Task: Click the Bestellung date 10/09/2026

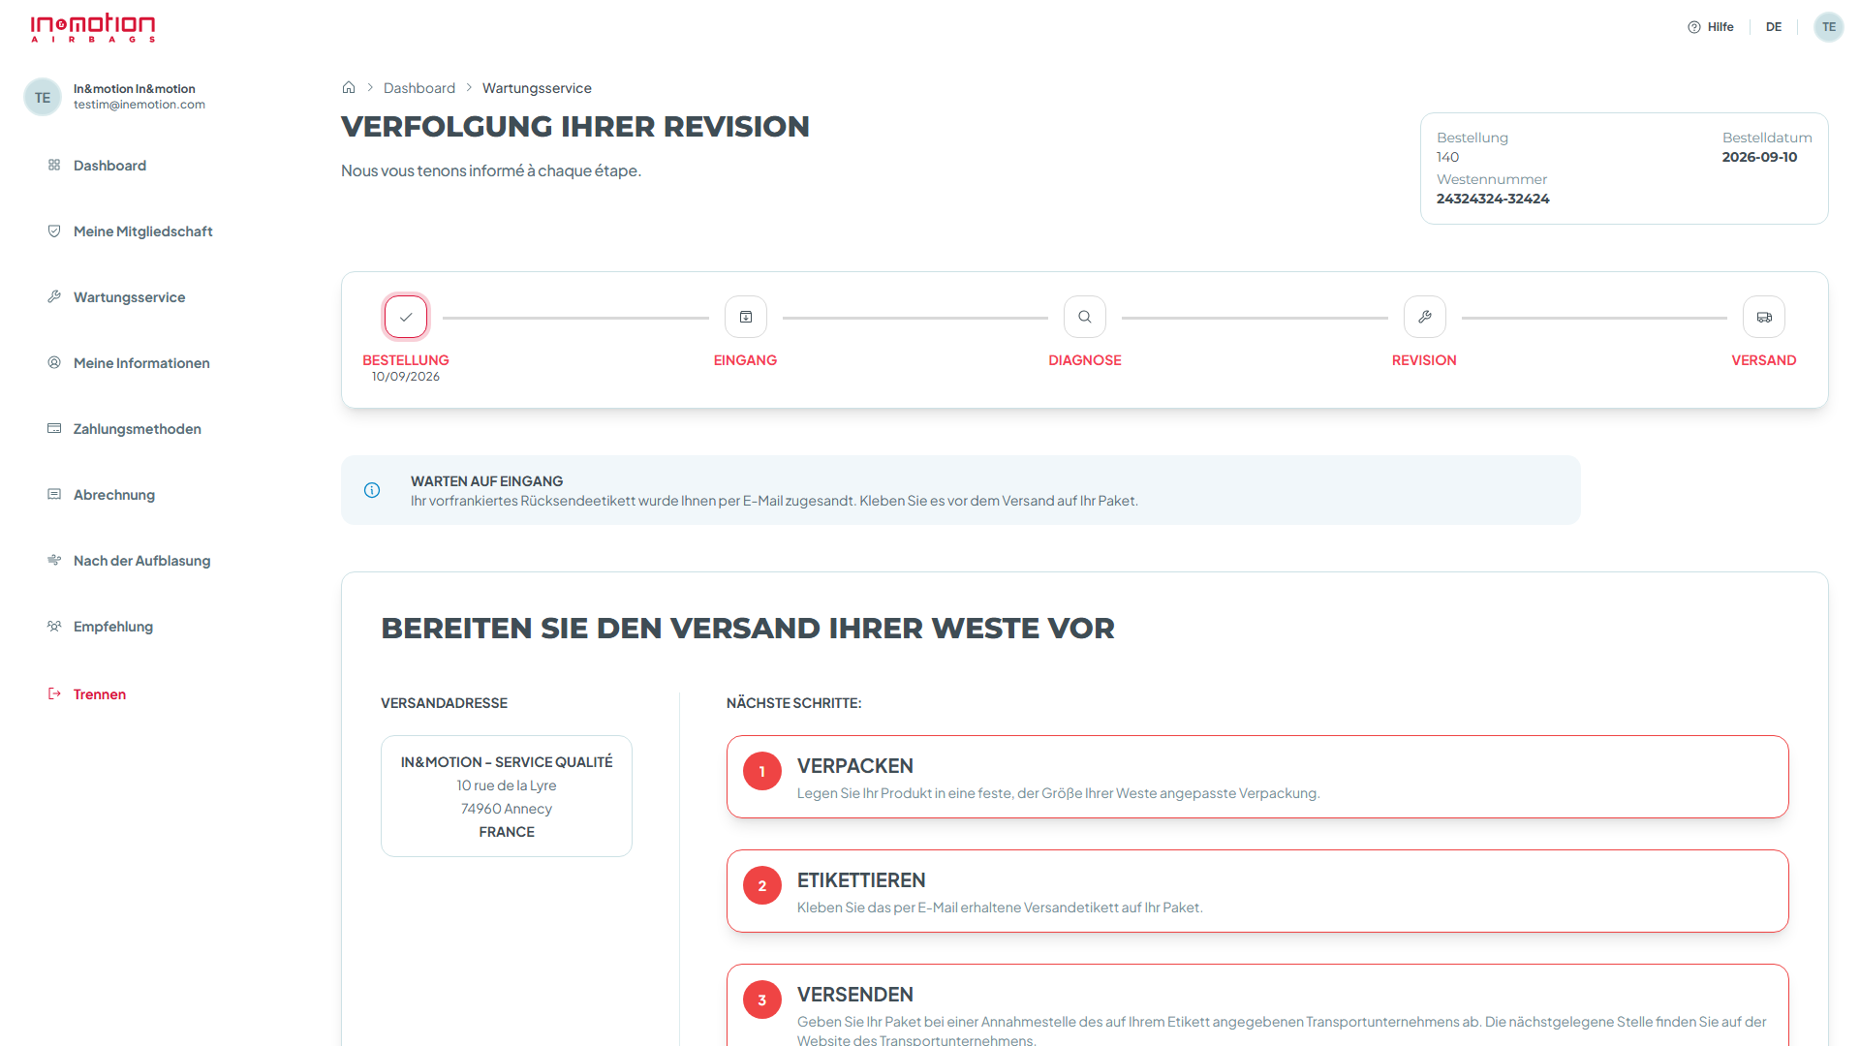Action: [x=406, y=377]
